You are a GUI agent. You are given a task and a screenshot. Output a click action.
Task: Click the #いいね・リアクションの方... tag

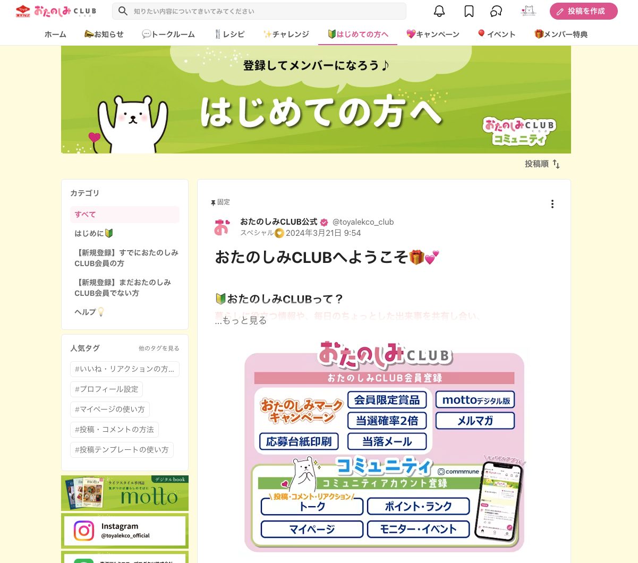coord(125,369)
